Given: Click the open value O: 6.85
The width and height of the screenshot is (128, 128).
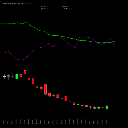Looking at the screenshot, I should coord(44,9).
